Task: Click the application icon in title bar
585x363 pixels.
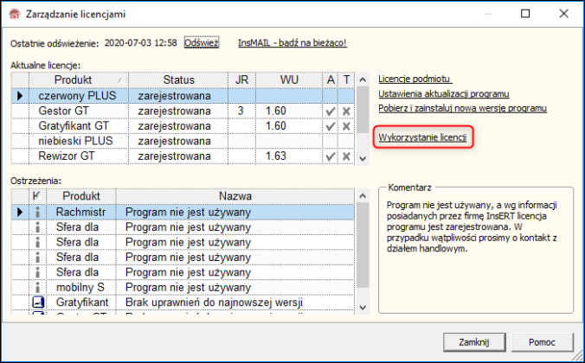Action: tap(15, 14)
